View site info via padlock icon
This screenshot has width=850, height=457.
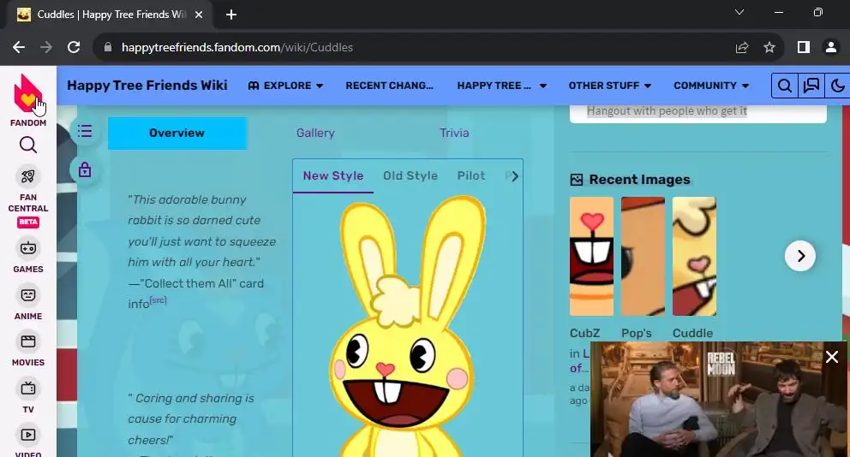pos(108,48)
